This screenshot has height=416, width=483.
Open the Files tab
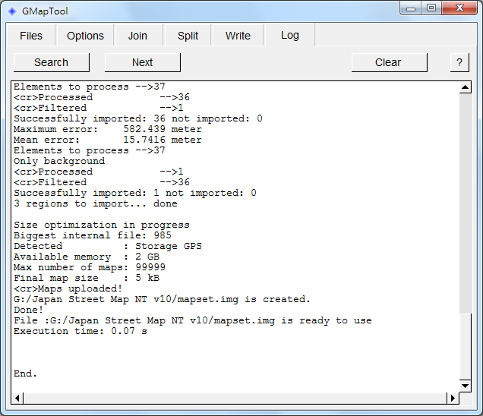[x=31, y=36]
